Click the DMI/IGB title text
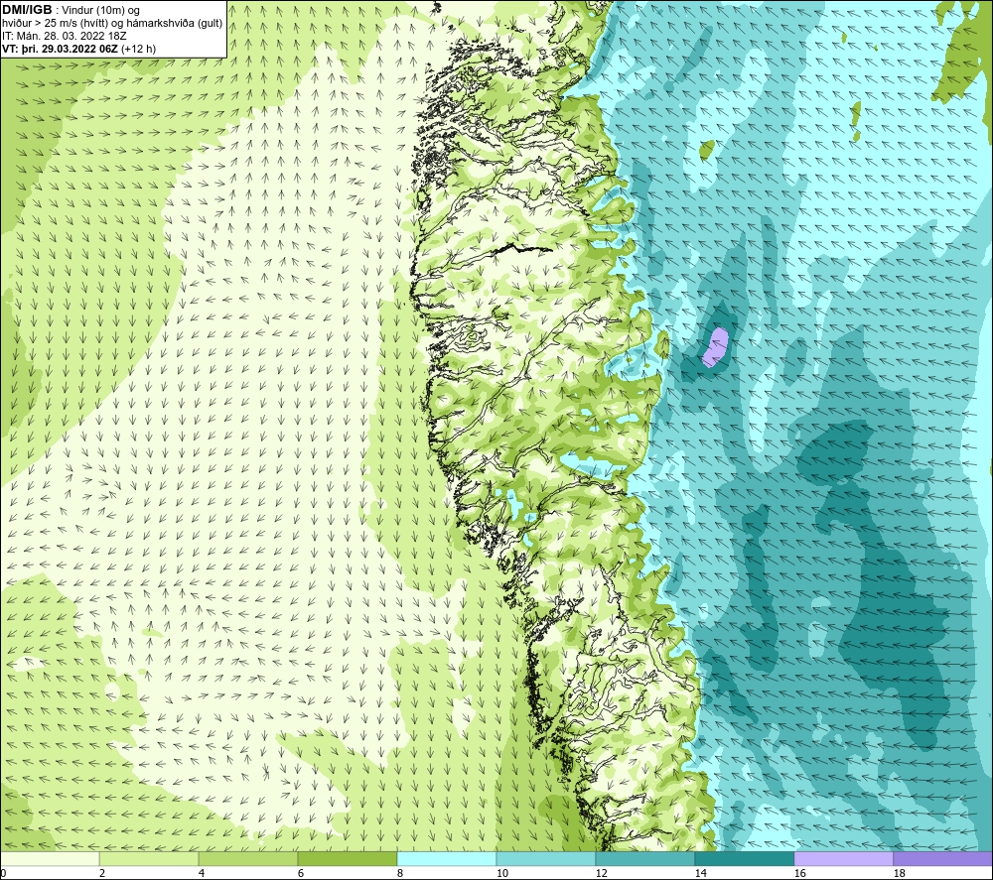Image resolution: width=993 pixels, height=880 pixels. pyautogui.click(x=27, y=10)
